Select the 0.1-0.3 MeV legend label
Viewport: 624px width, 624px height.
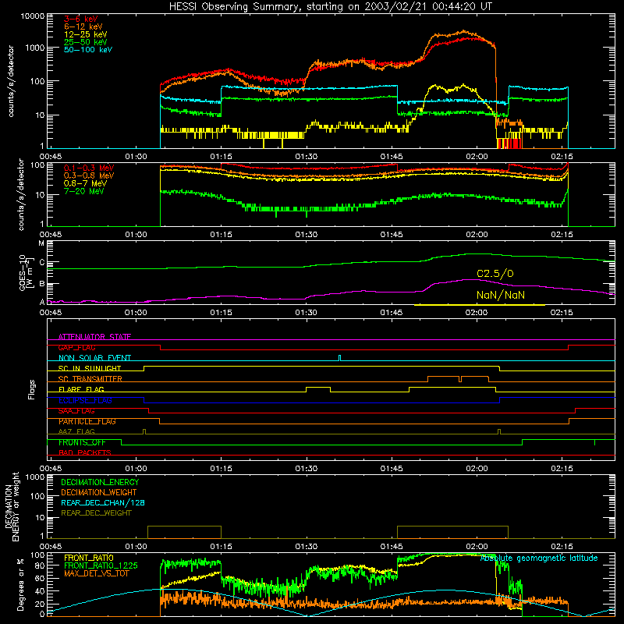[x=89, y=168]
